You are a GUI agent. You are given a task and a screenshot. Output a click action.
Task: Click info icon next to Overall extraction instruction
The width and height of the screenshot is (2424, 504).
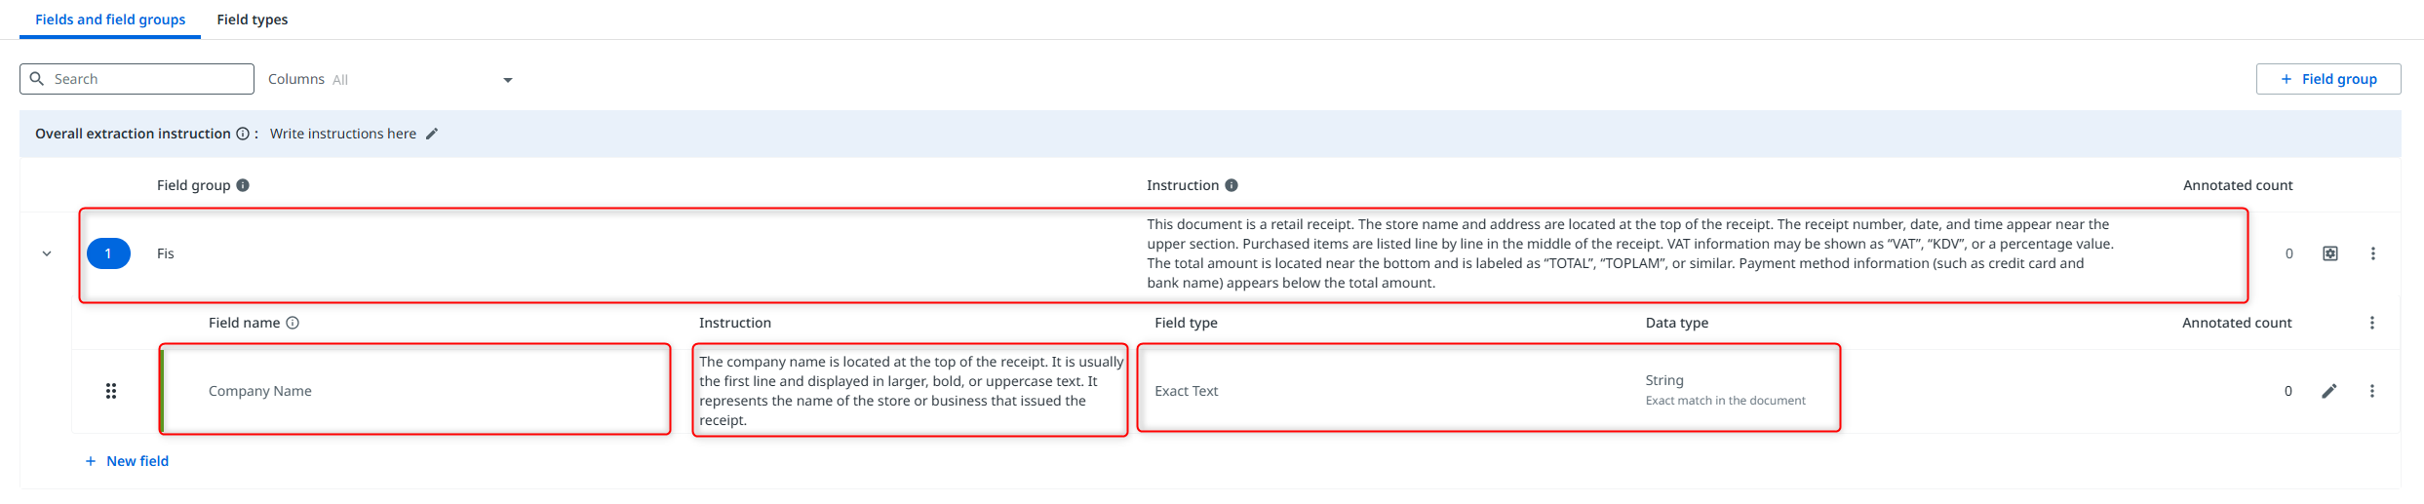click(243, 134)
